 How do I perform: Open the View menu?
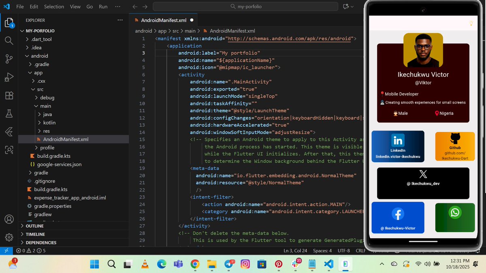(75, 6)
